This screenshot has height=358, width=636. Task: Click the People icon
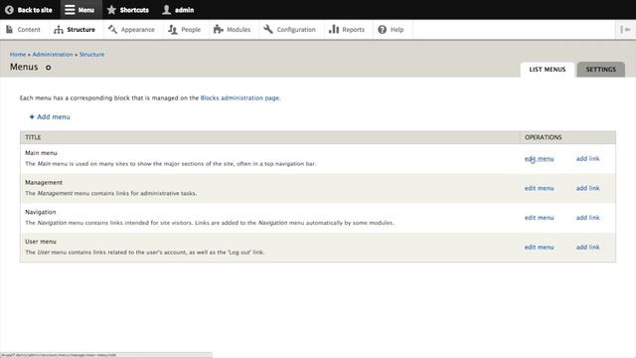coord(173,29)
